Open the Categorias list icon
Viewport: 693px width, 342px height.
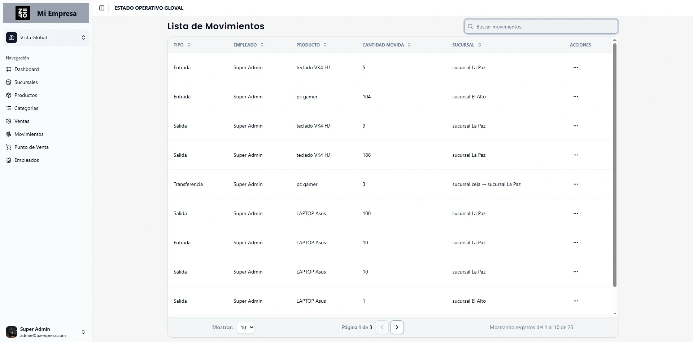tap(9, 108)
